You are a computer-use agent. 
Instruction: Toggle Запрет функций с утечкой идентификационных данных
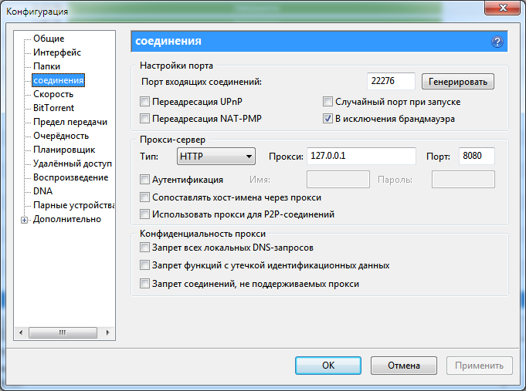click(144, 265)
